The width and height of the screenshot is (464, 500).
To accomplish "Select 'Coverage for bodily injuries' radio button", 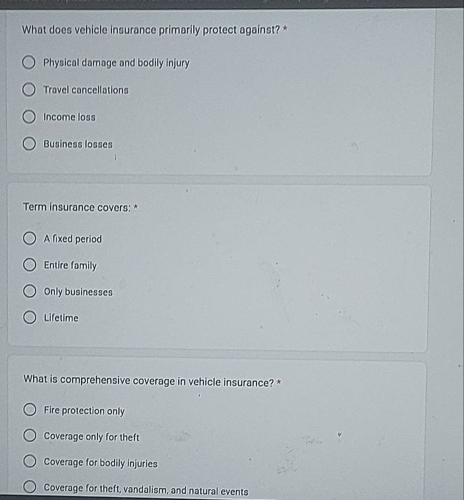I will [x=30, y=461].
